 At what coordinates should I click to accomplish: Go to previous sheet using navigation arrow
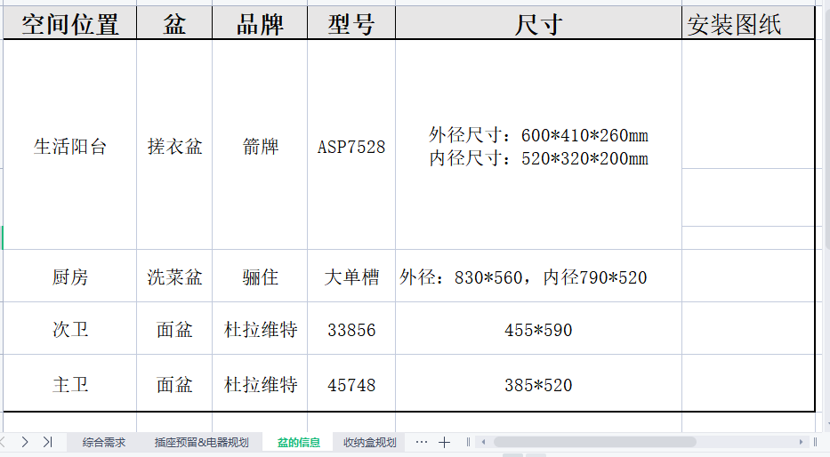(x=4, y=442)
